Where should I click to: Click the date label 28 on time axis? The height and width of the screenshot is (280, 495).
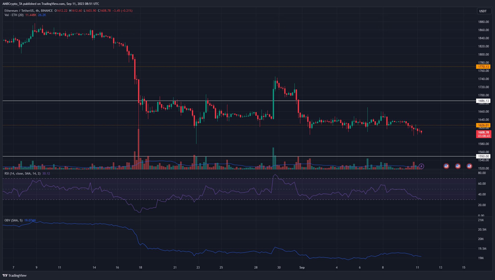[256, 268]
